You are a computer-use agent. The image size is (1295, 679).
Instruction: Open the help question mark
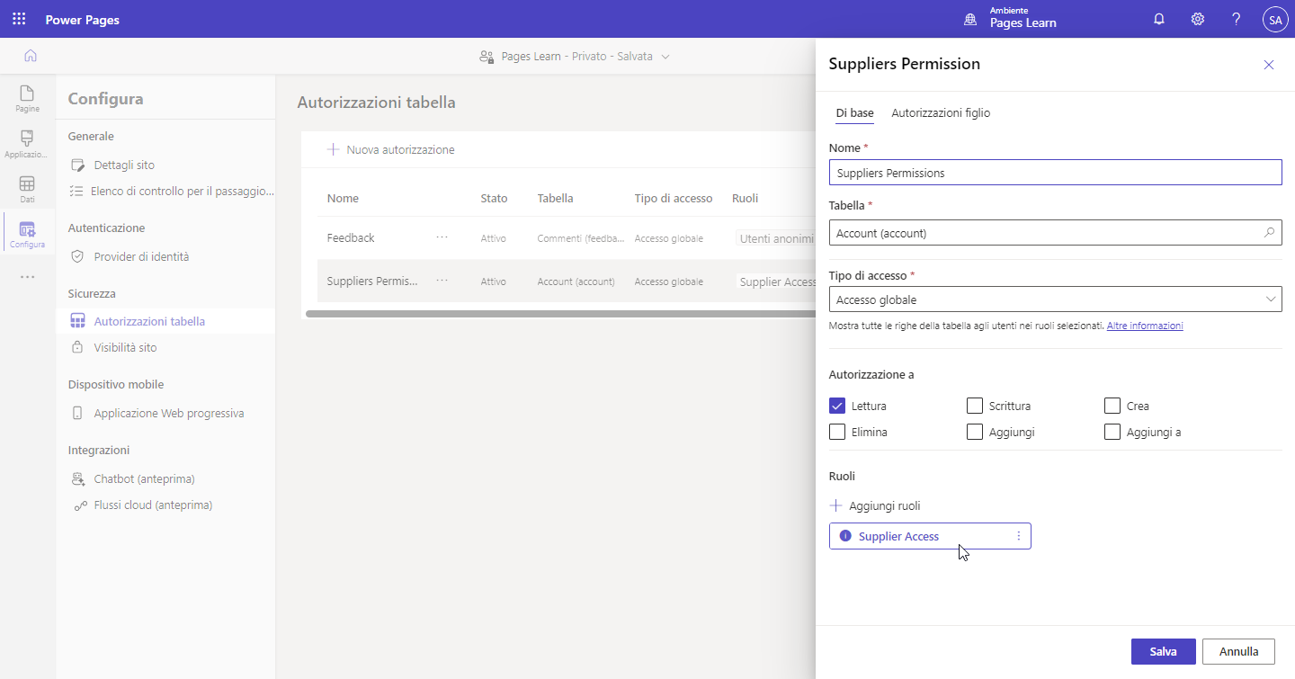pyautogui.click(x=1237, y=19)
